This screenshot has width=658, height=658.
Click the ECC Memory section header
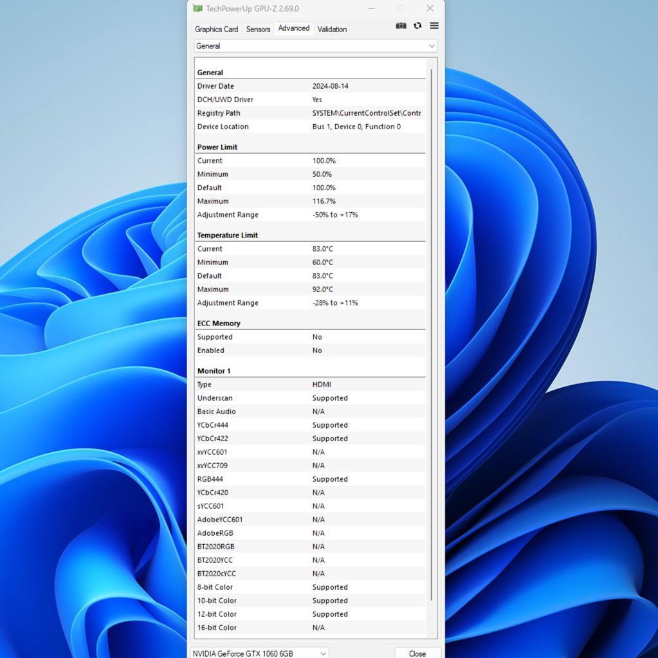tap(219, 323)
